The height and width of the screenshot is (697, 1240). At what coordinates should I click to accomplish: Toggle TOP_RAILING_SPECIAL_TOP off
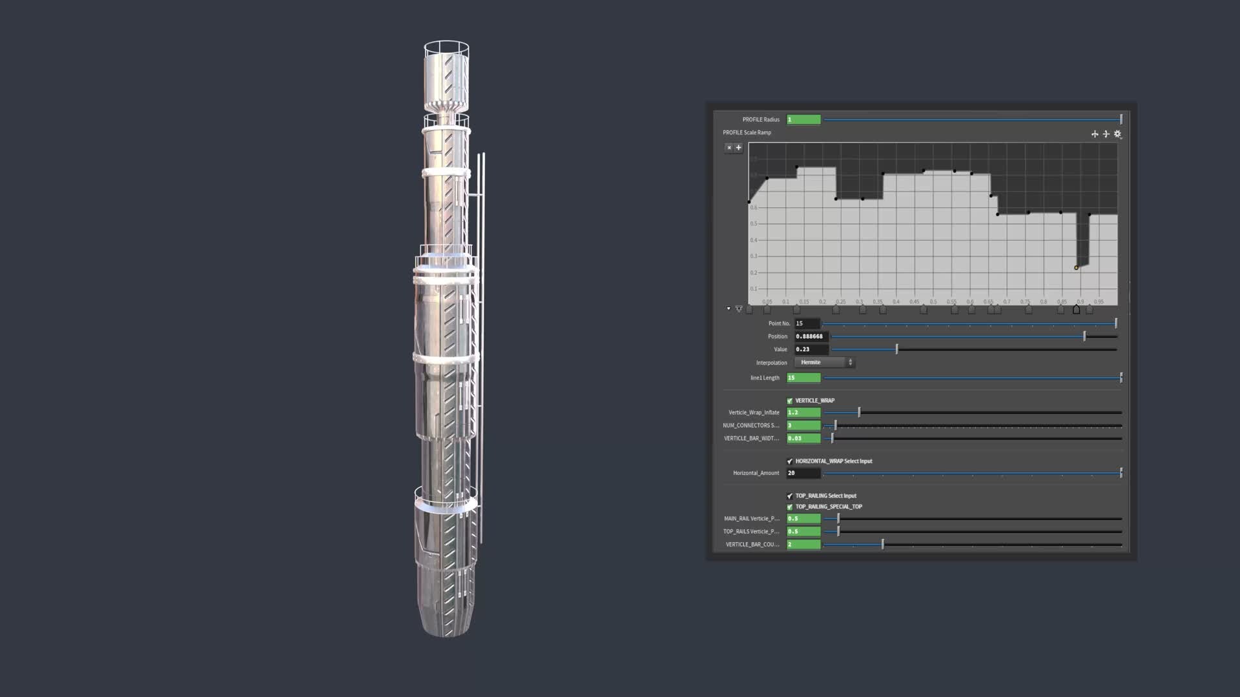click(x=789, y=507)
